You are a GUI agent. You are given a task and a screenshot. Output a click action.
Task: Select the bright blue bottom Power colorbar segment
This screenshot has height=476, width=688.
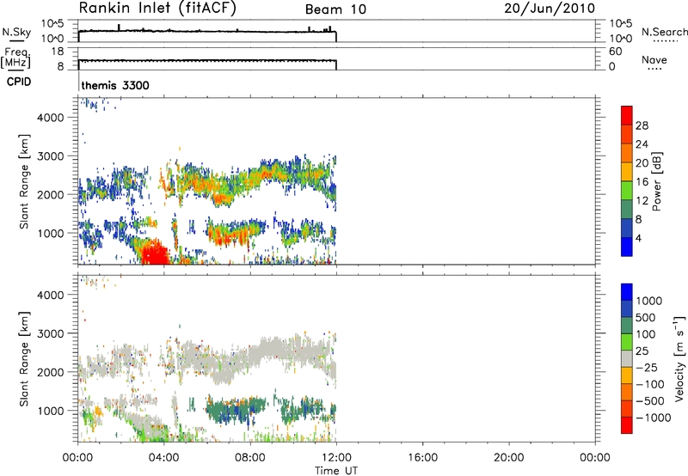tap(627, 247)
